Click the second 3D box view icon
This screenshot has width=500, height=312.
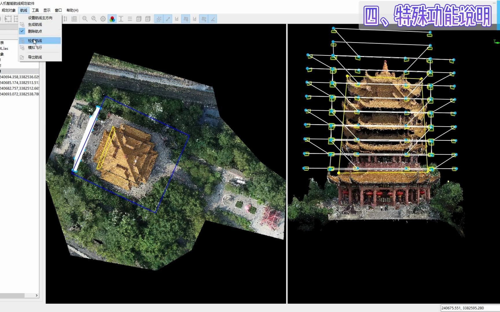148,19
